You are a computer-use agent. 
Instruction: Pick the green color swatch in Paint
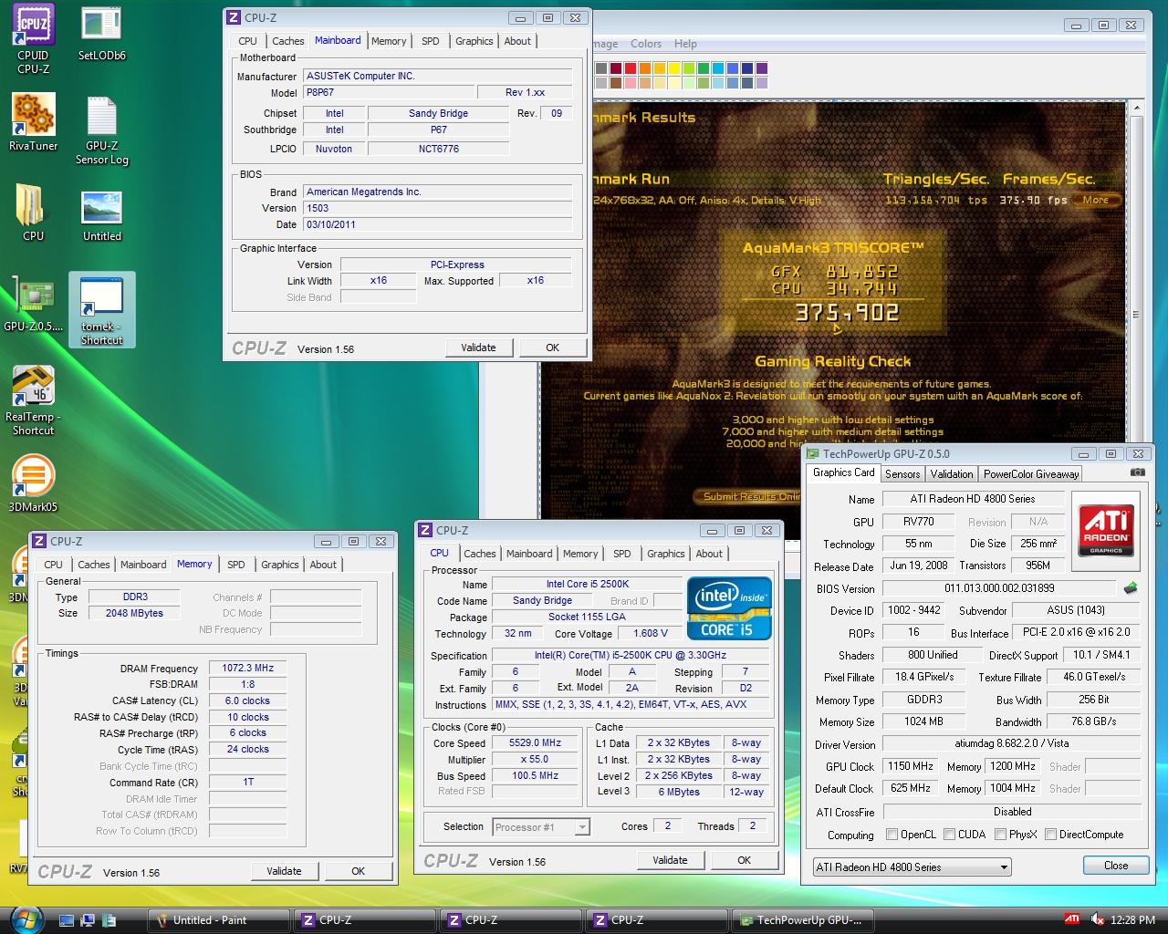coord(704,68)
